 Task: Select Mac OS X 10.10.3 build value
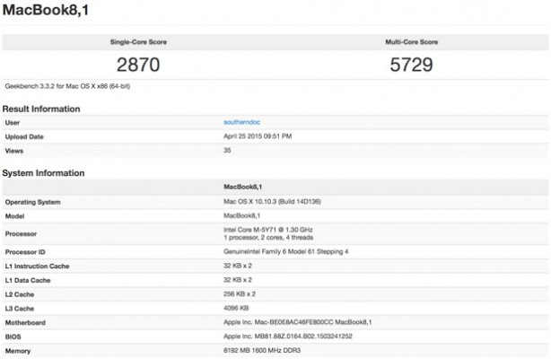tap(272, 201)
